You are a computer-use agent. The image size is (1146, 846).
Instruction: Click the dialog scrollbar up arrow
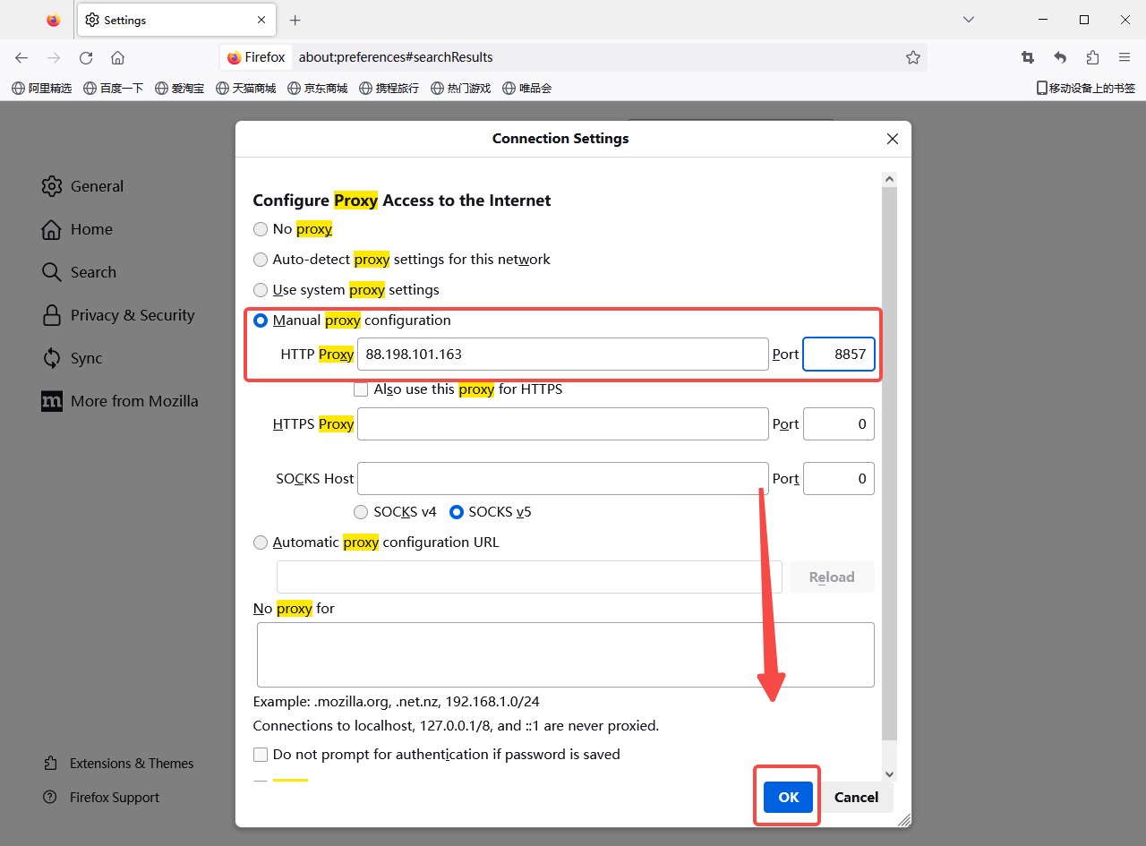[889, 179]
